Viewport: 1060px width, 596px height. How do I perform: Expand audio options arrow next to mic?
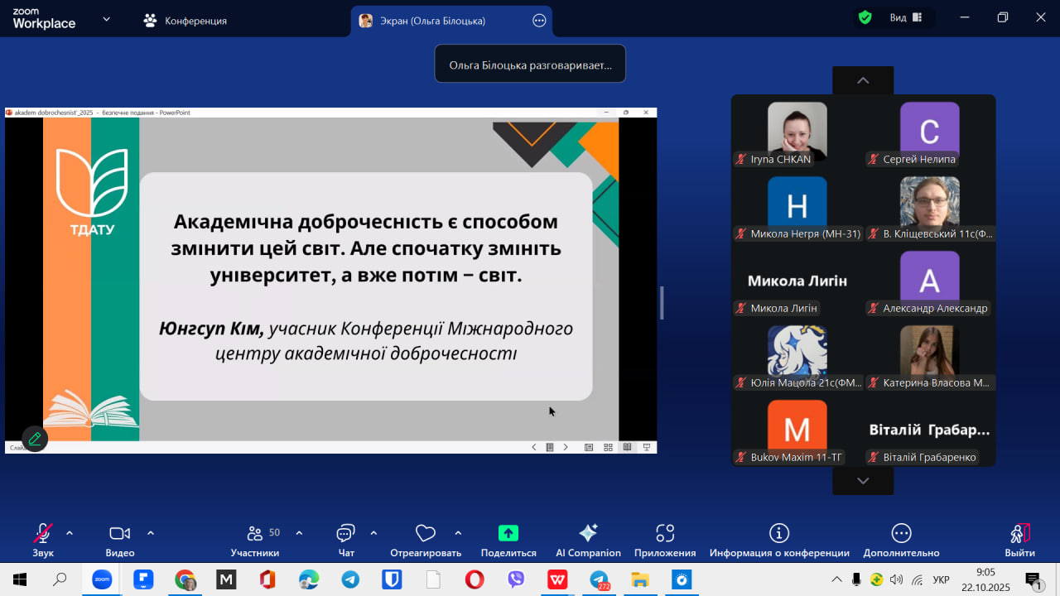click(70, 533)
